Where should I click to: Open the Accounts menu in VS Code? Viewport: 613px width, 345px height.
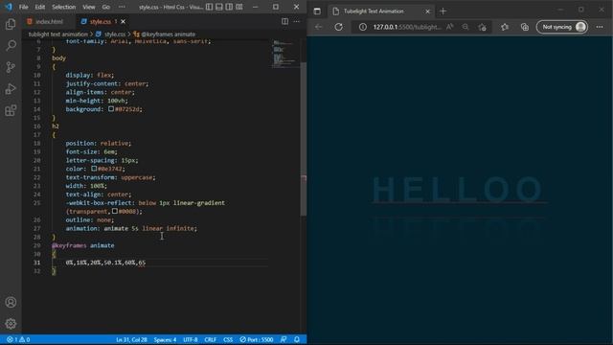click(11, 302)
